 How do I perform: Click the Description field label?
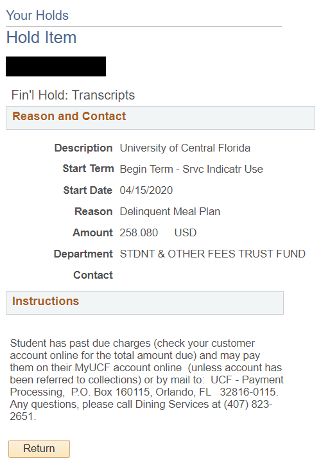pos(83,148)
